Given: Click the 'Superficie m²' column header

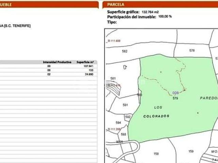Looking at the screenshot, I should click(85, 62).
